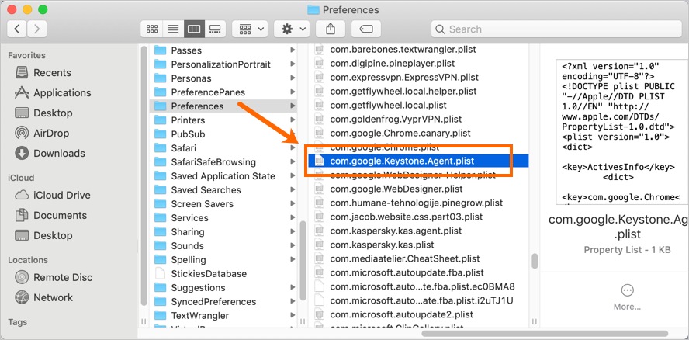Select com.jacob.website.css.part03.plist
The width and height of the screenshot is (689, 340).
[418, 217]
